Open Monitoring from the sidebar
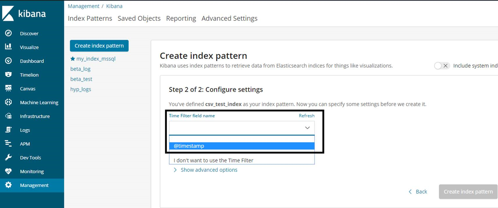The image size is (498, 208). click(x=32, y=171)
